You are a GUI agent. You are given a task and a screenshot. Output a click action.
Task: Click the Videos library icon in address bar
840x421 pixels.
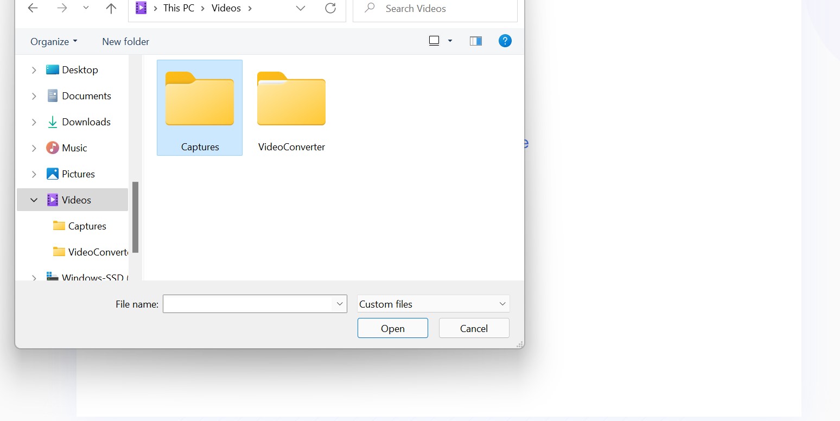click(141, 8)
